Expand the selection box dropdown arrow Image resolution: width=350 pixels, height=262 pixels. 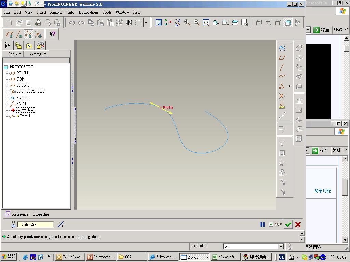coord(146,23)
